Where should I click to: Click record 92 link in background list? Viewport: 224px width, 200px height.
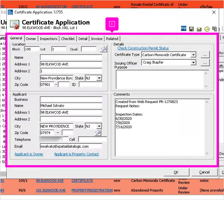pos(2,181)
